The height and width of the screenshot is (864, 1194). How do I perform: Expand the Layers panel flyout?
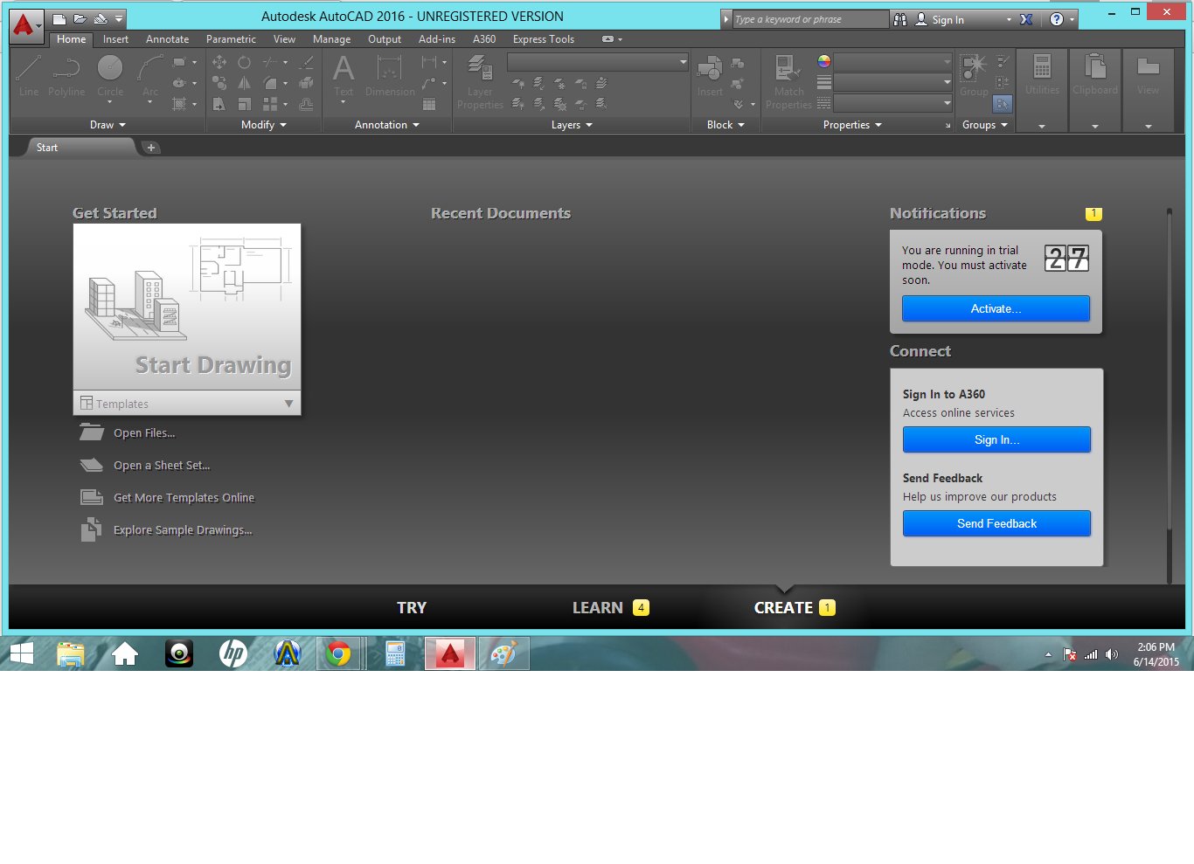(x=572, y=125)
